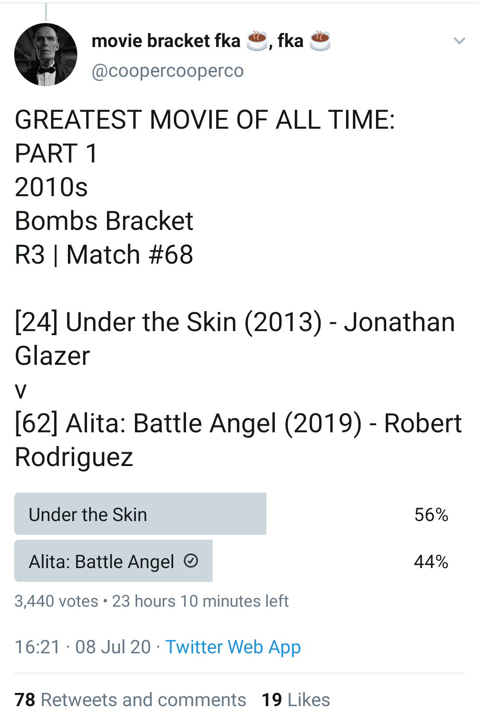Click the selected-vote checkmark beside Alita
The height and width of the screenshot is (719, 479).
point(191,561)
